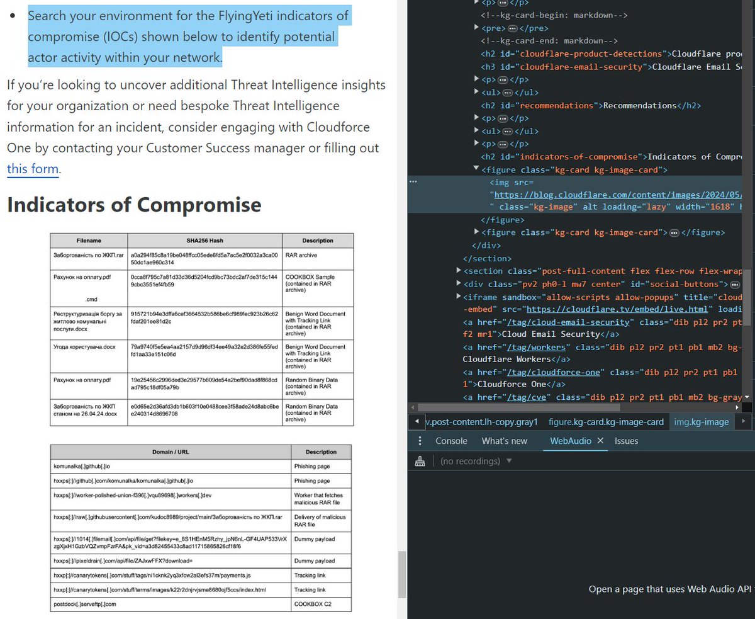Click left arrow of horizontal DOM scrollbar
This screenshot has width=755, height=619.
412,407
